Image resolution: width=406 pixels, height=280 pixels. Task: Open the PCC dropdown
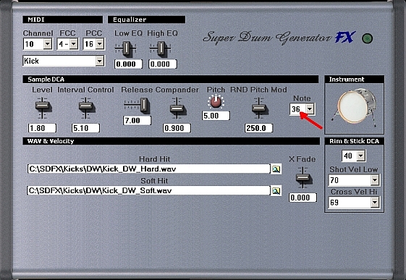(x=100, y=44)
